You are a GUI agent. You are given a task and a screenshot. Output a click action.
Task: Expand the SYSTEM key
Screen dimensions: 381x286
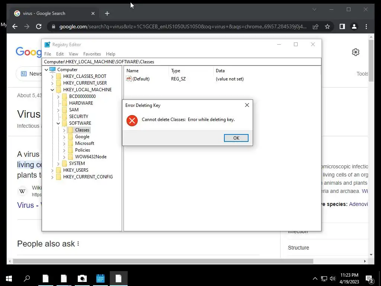[x=58, y=164]
